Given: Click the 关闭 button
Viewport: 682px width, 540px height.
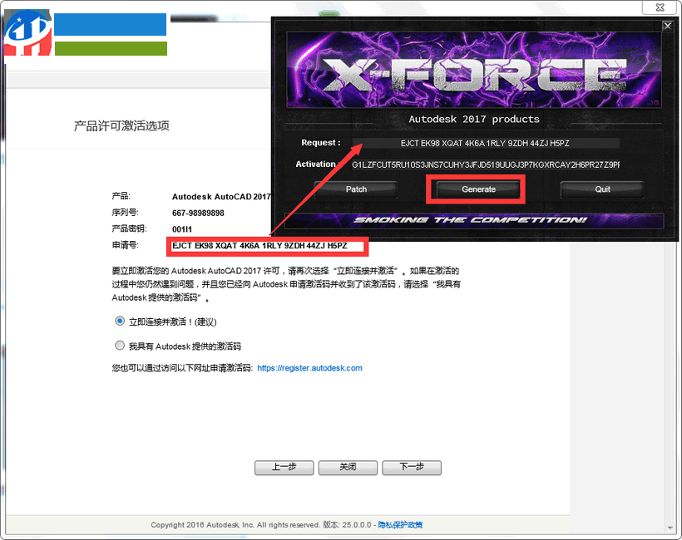Looking at the screenshot, I should click(x=348, y=468).
